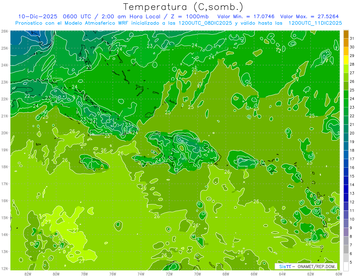Click the colorbar label "11"
Screen dimensions: 360x278
click(x=352, y=211)
